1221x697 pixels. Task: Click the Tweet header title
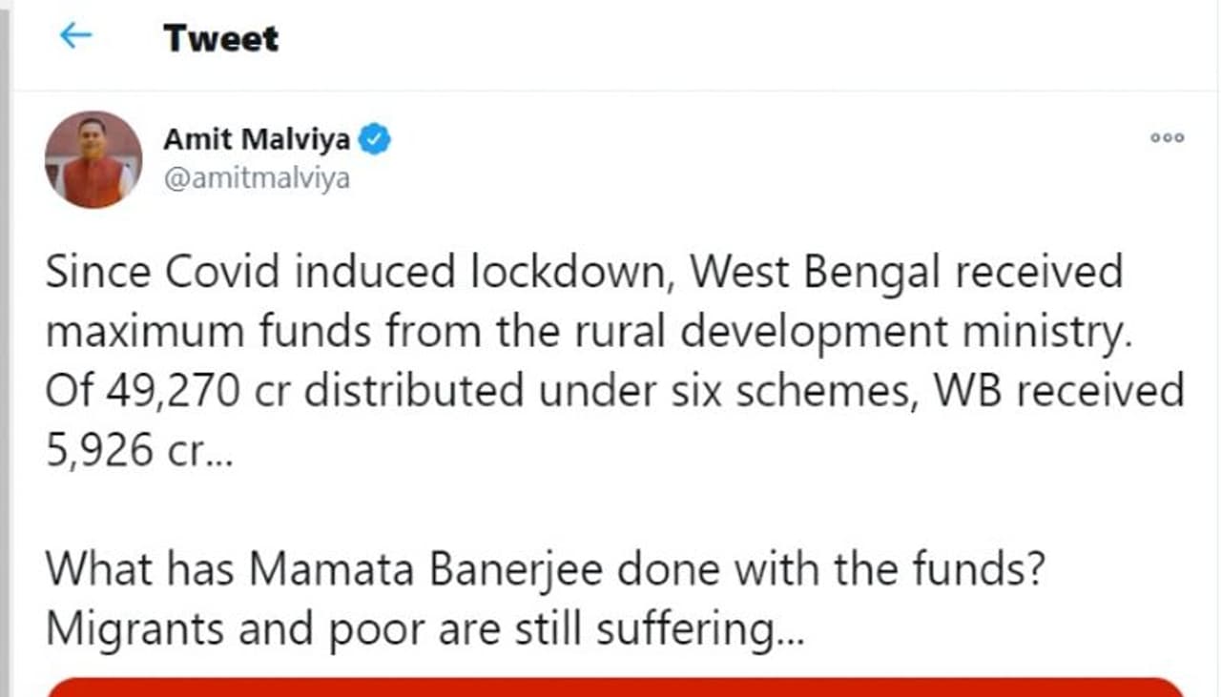coord(220,38)
